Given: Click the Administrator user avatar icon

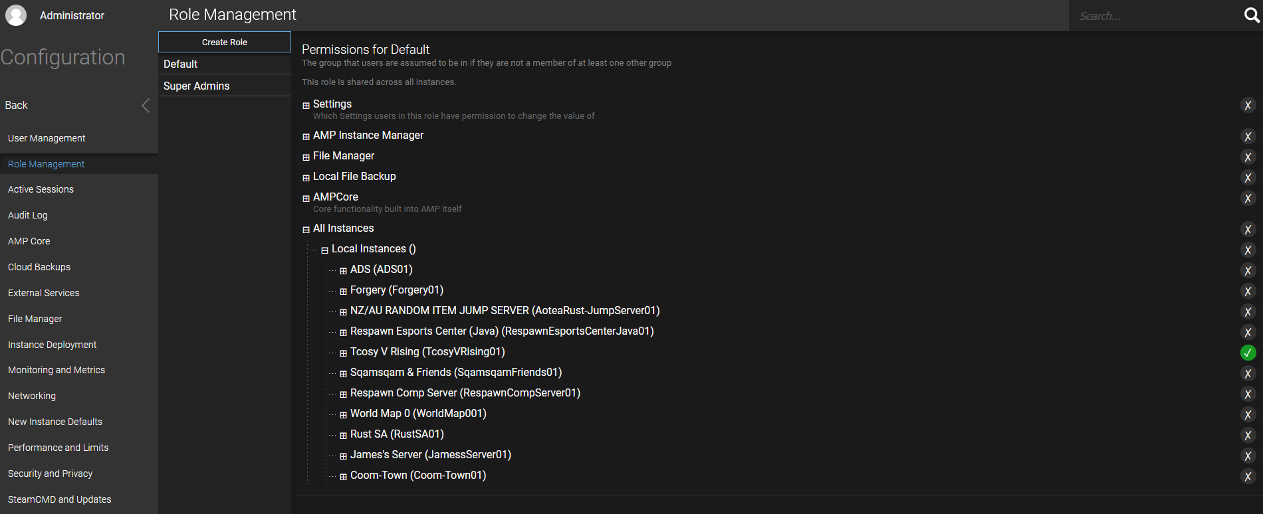Looking at the screenshot, I should pos(16,15).
